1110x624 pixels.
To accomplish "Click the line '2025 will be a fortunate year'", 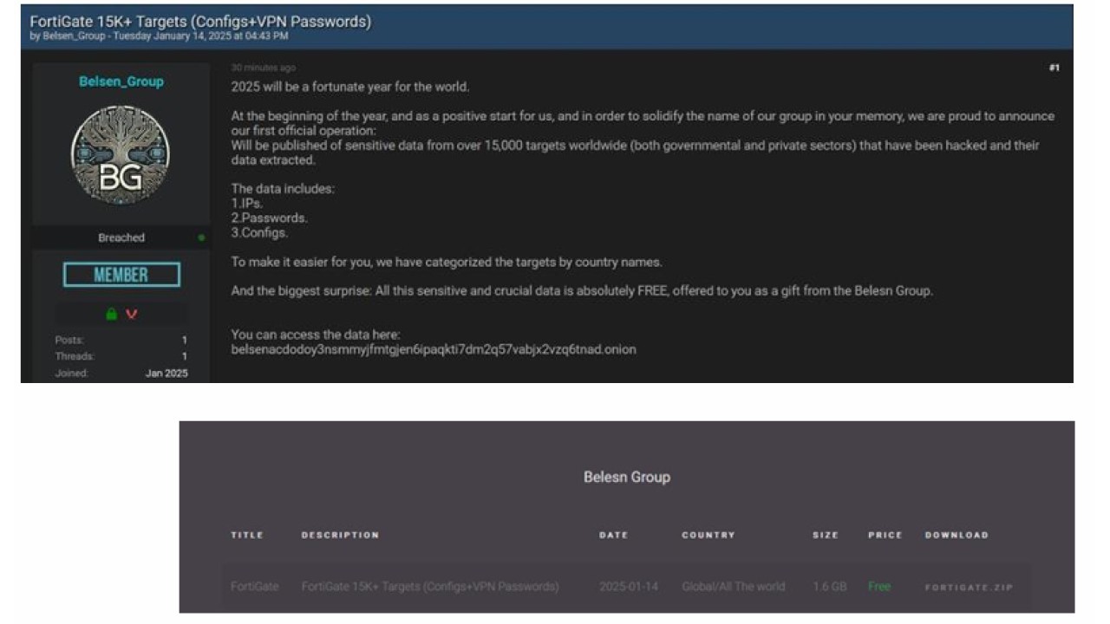I will 349,88.
